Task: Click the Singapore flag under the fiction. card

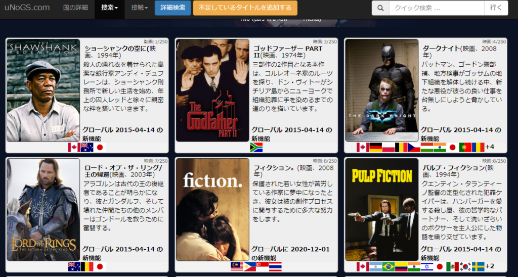Action: point(263,266)
